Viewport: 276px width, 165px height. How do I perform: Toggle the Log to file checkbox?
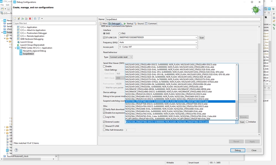pos(104,117)
